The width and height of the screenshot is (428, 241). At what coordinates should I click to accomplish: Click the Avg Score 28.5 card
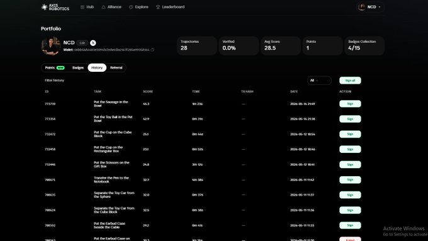tap(281, 46)
